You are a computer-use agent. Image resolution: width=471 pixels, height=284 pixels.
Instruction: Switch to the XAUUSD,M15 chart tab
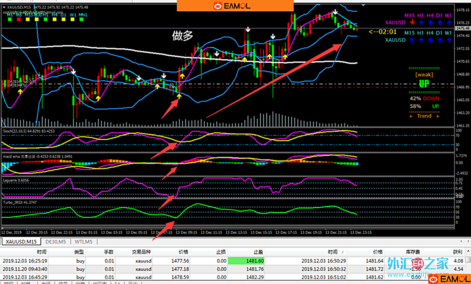click(x=21, y=242)
